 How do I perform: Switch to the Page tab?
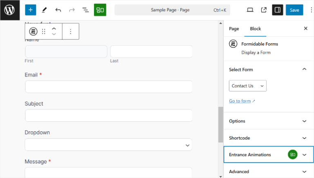(x=234, y=29)
